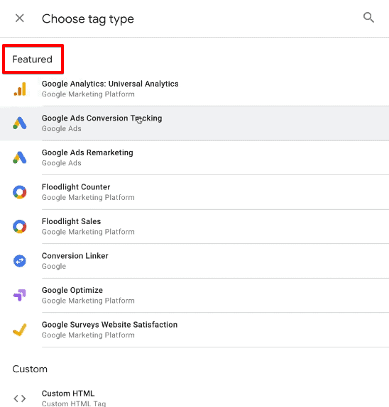Viewport: 389px width, 407px height.
Task: Click the Google Optimize purple icon
Action: click(x=20, y=295)
